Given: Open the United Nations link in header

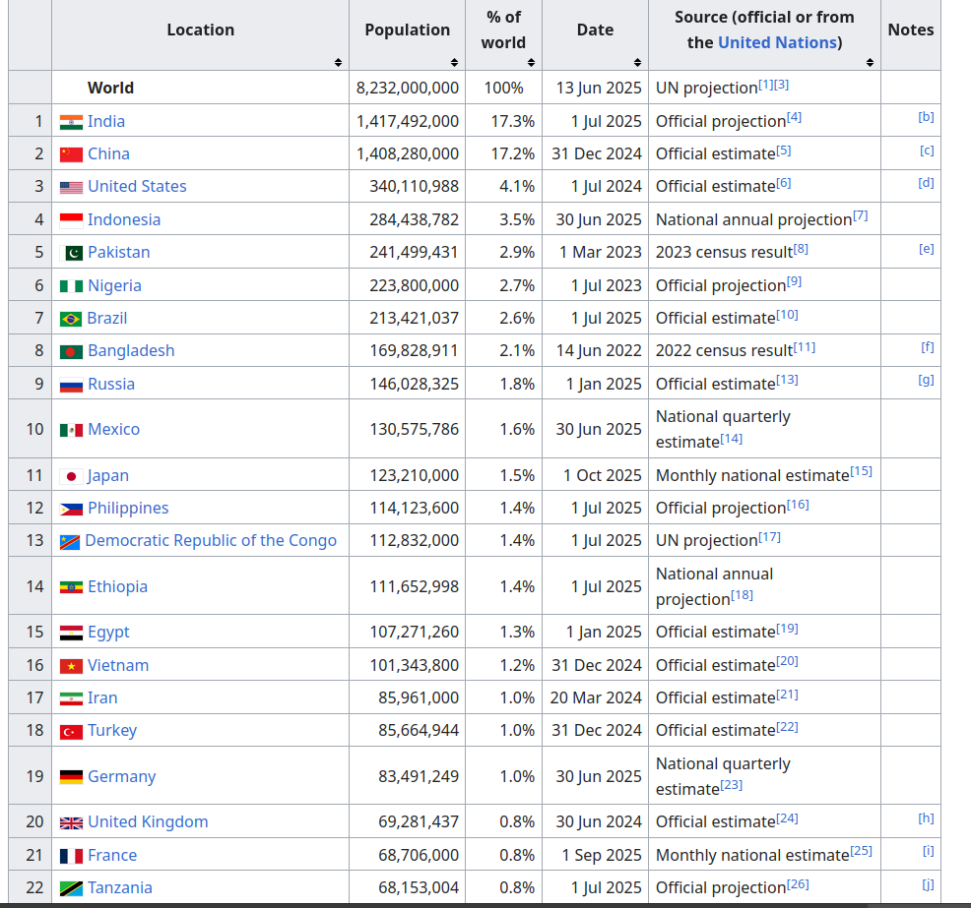Looking at the screenshot, I should [x=777, y=42].
